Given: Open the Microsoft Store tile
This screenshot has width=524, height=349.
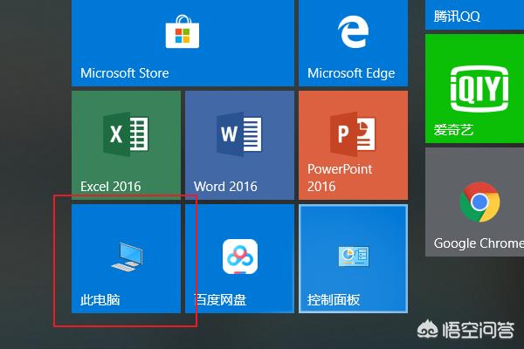Looking at the screenshot, I should (x=183, y=43).
